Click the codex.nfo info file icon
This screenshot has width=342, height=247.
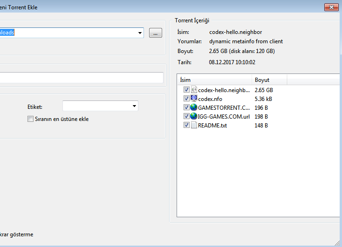click(194, 99)
